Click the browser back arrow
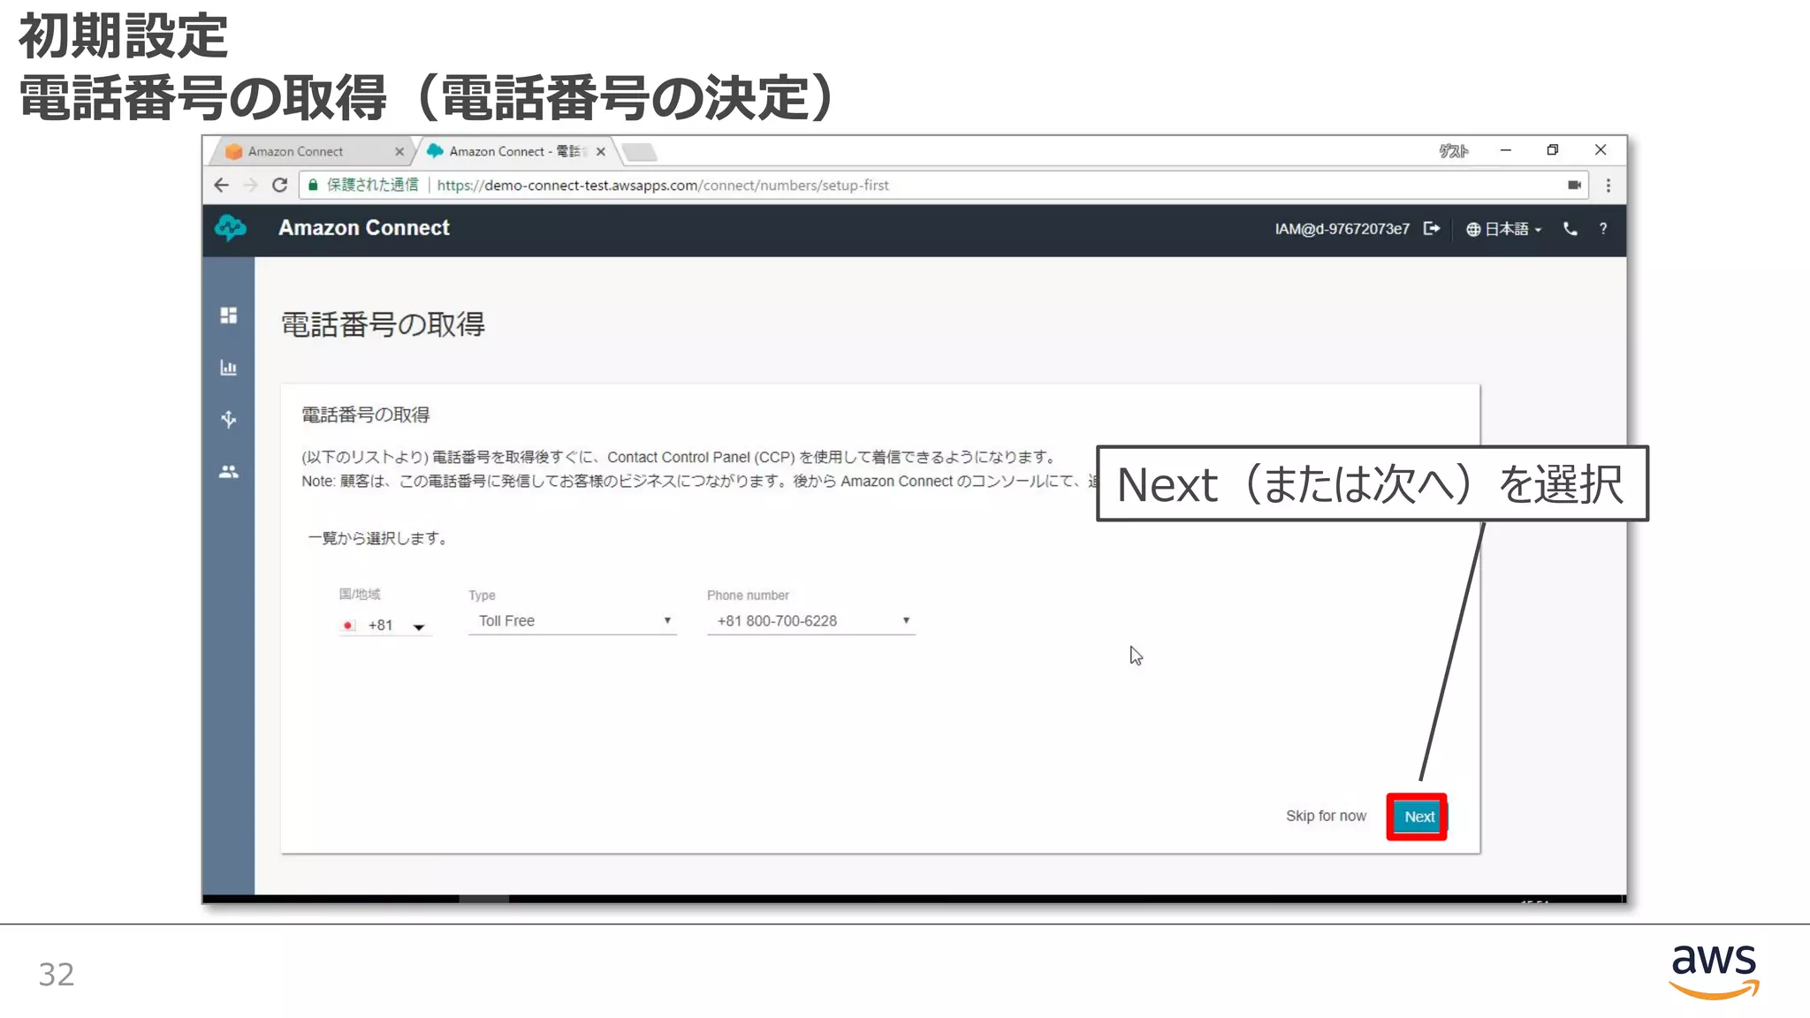Screen dimensions: 1810x1018 click(222, 186)
